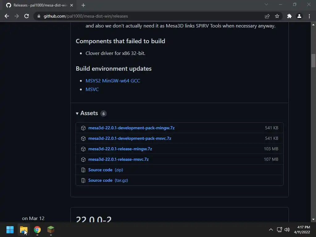The width and height of the screenshot is (316, 237).
Task: Click the Assets count badge 6
Action: pos(104,114)
